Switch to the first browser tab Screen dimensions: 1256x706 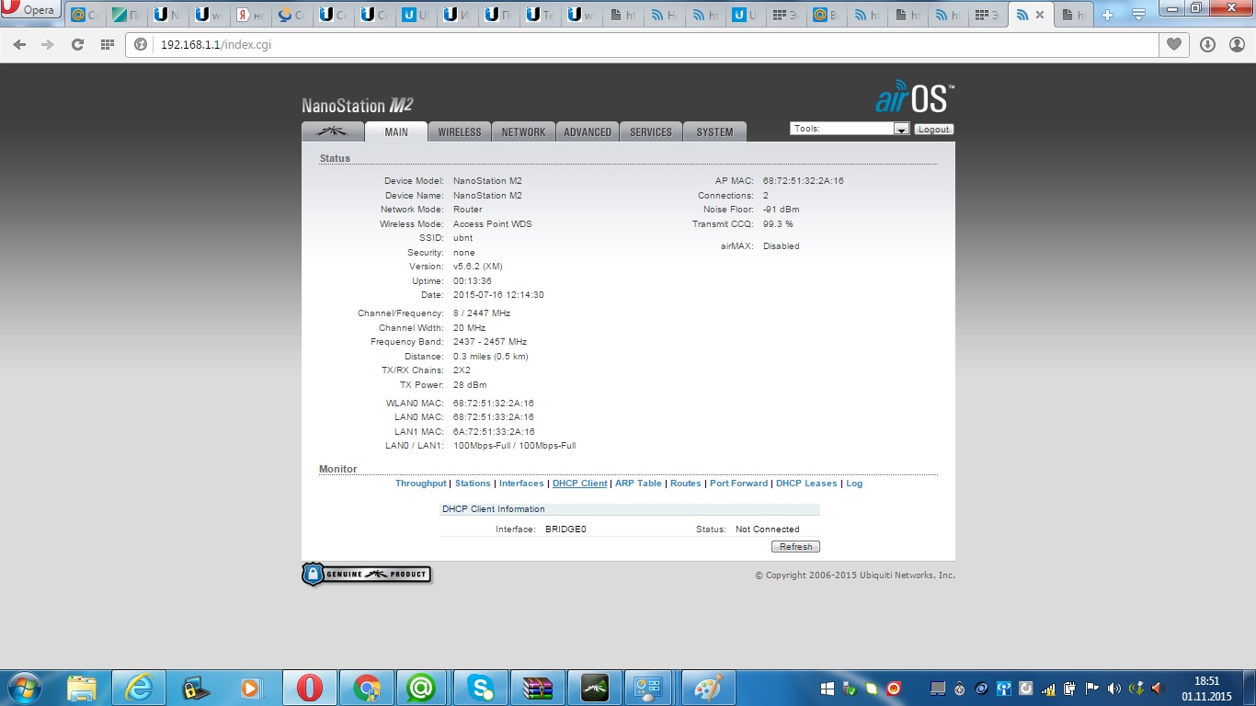pyautogui.click(x=85, y=15)
